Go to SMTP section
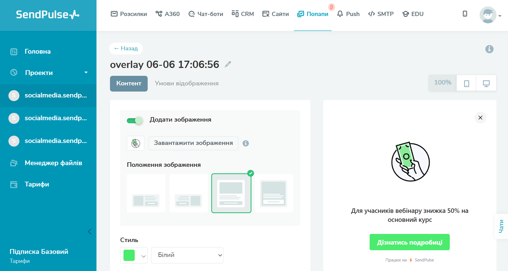This screenshot has width=508, height=271. click(381, 14)
